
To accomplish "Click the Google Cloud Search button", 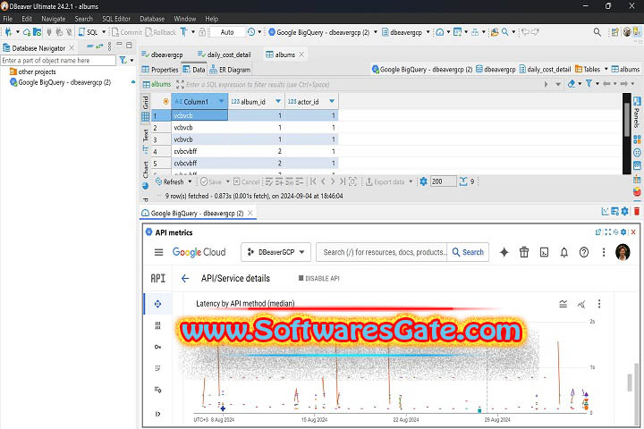I will click(468, 252).
